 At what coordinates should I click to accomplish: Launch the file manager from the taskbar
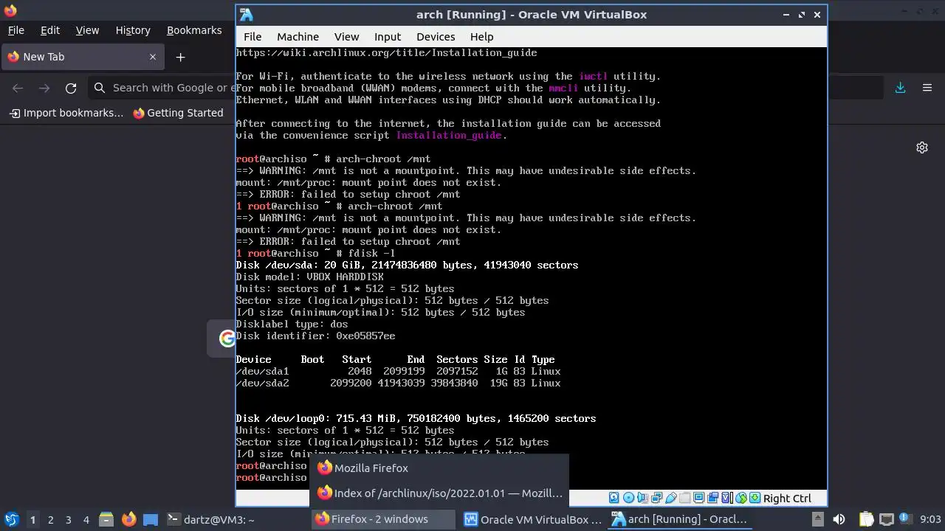click(x=106, y=519)
